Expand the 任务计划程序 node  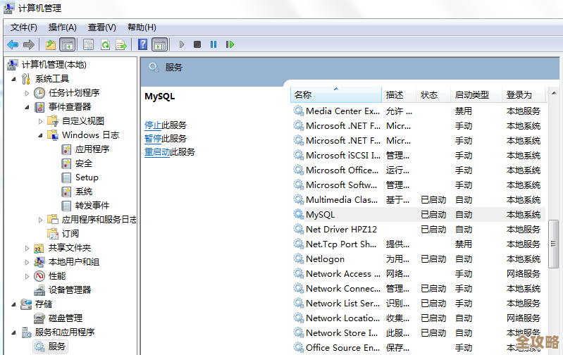27,93
